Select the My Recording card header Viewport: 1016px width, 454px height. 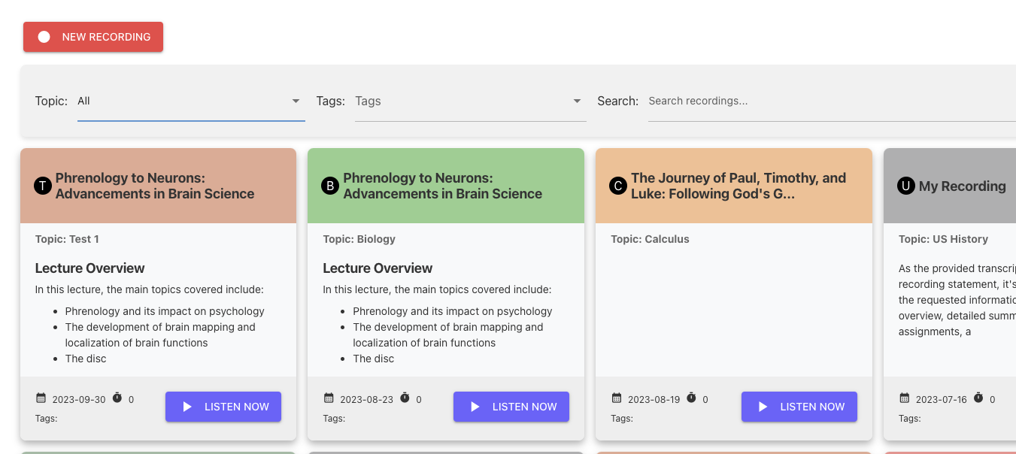click(x=962, y=186)
